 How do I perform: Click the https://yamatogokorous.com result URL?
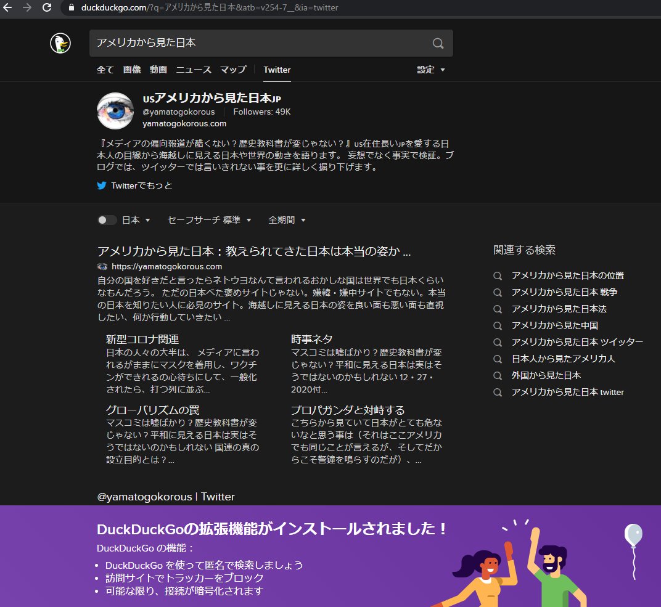tap(166, 267)
